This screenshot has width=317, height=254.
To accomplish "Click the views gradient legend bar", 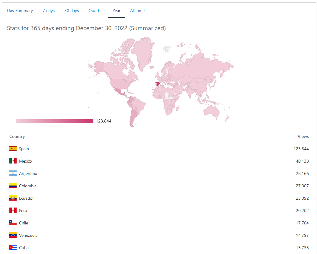I will pyautogui.click(x=55, y=121).
